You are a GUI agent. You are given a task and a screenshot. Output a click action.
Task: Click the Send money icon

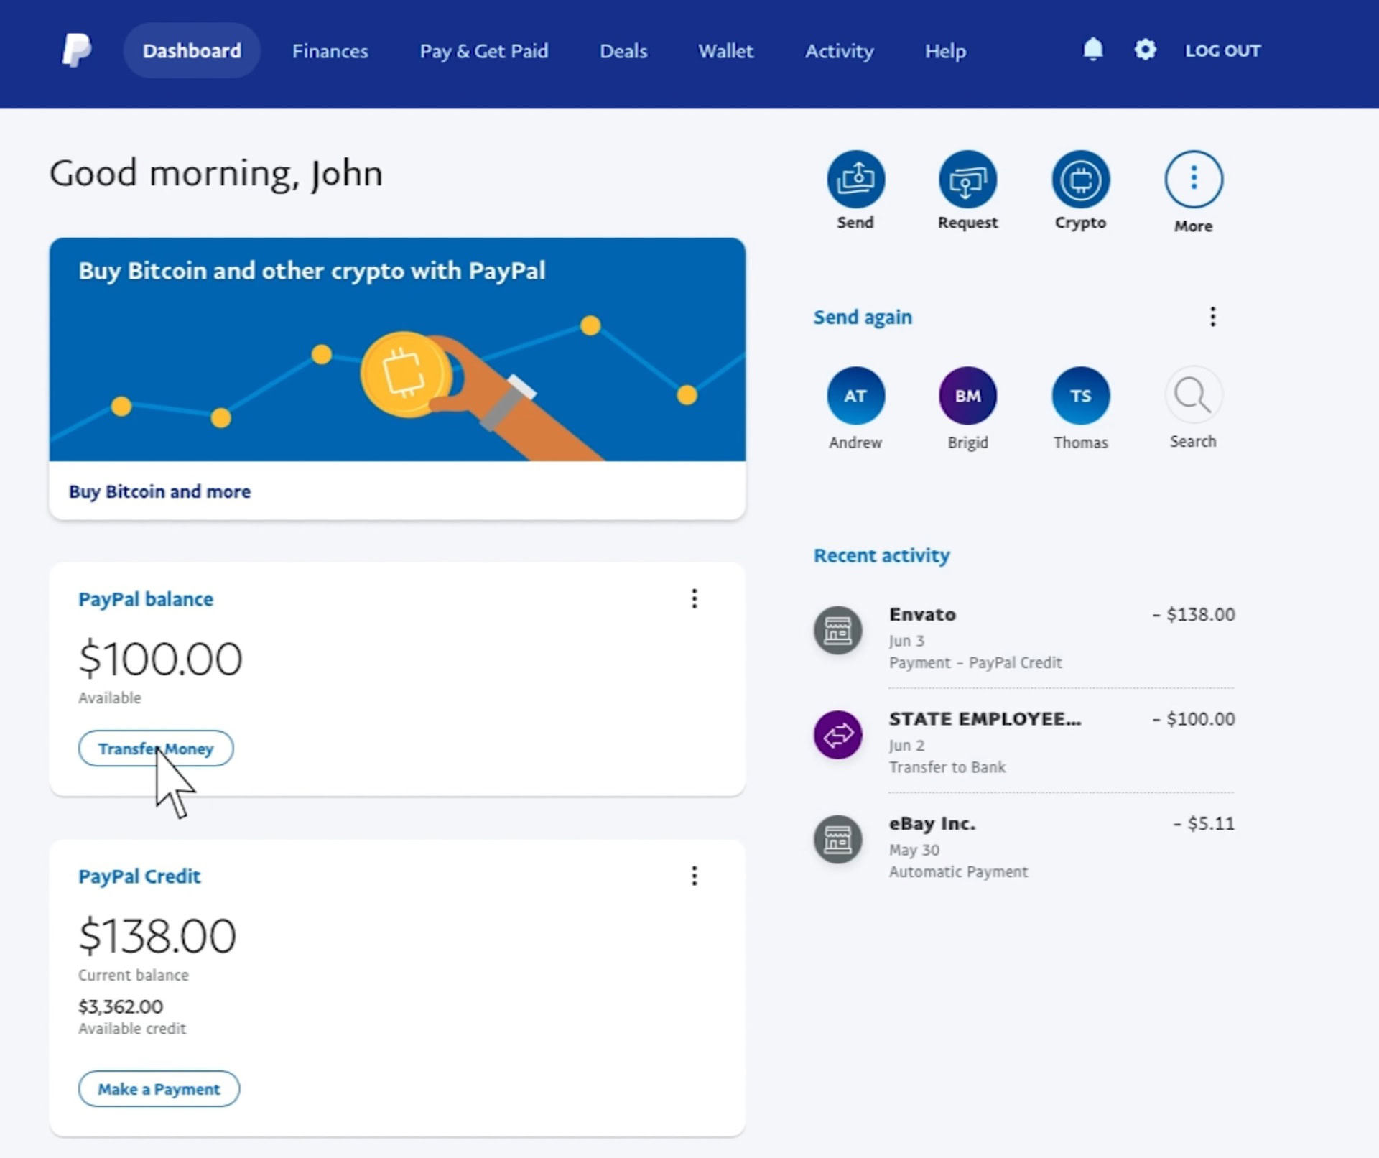(x=855, y=179)
